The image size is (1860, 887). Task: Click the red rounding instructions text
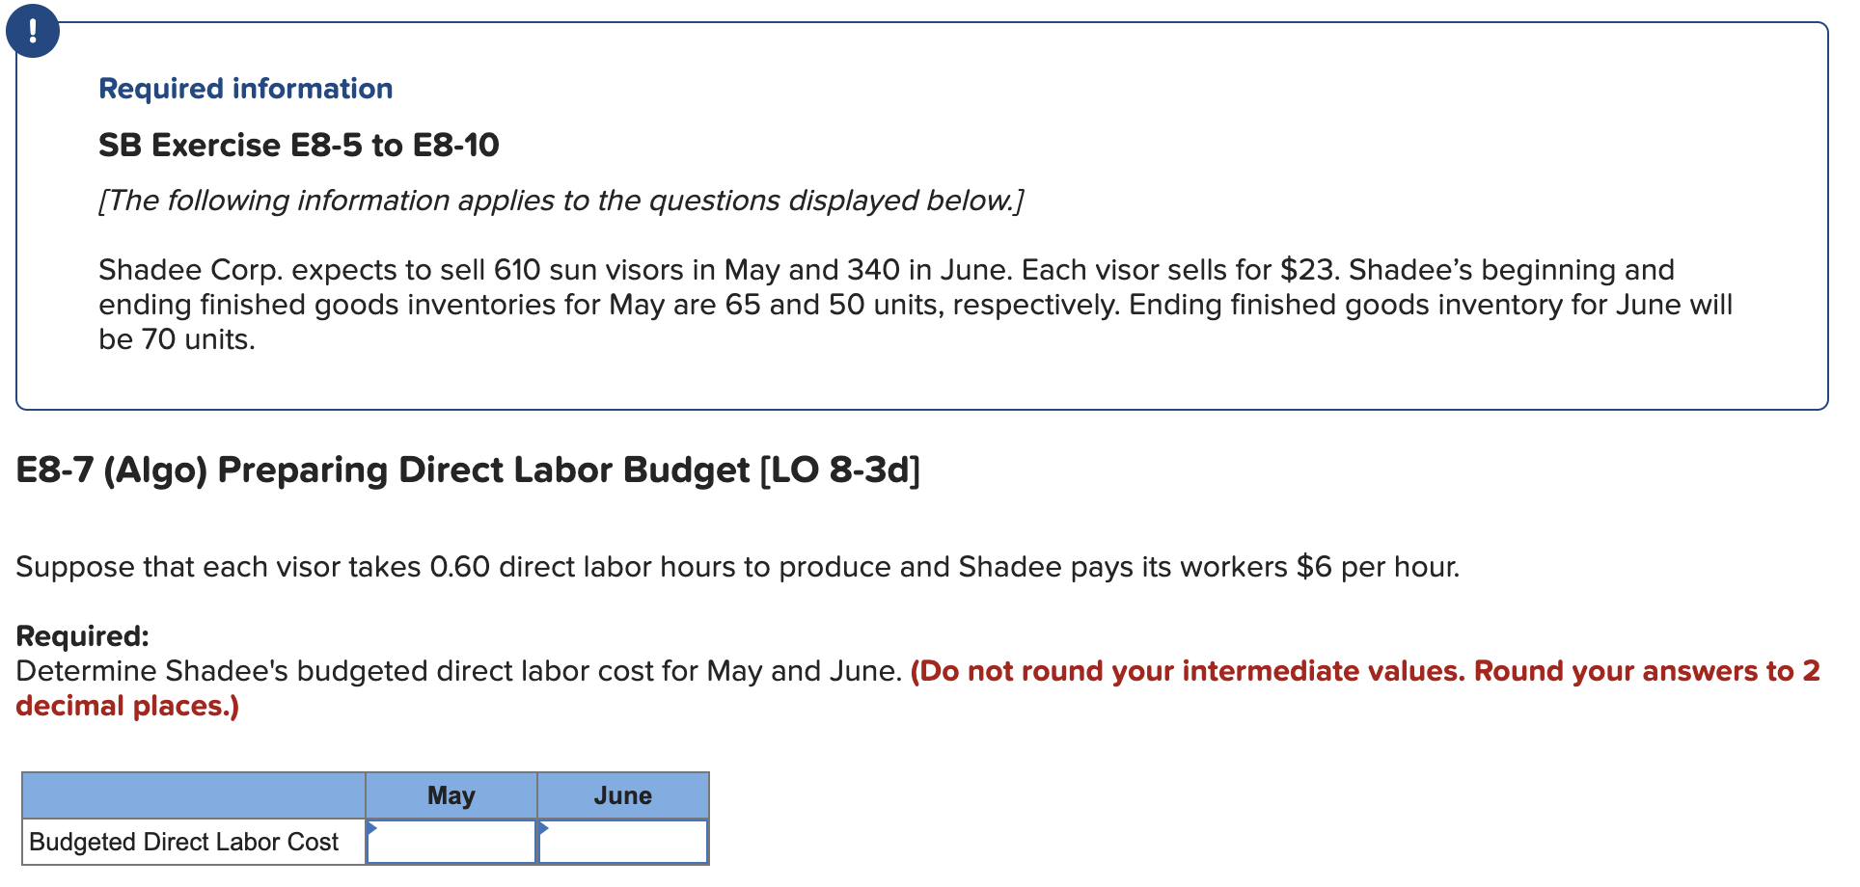1351,671
